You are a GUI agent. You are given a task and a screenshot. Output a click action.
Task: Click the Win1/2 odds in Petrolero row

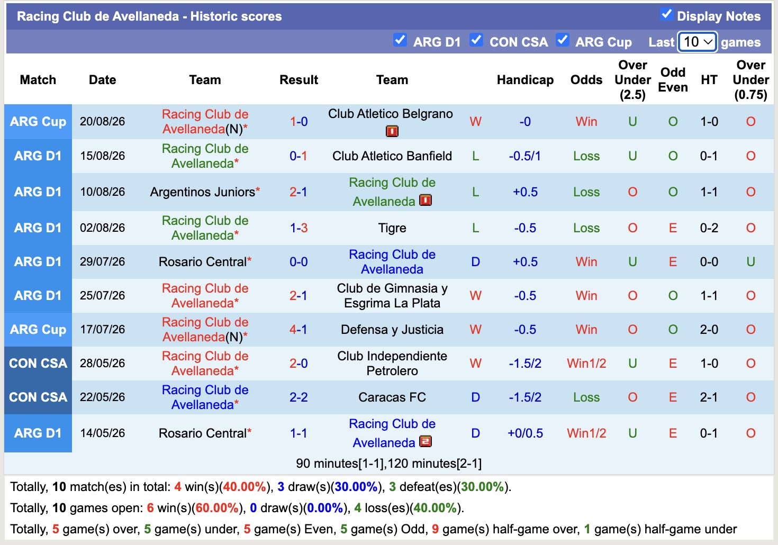586,364
